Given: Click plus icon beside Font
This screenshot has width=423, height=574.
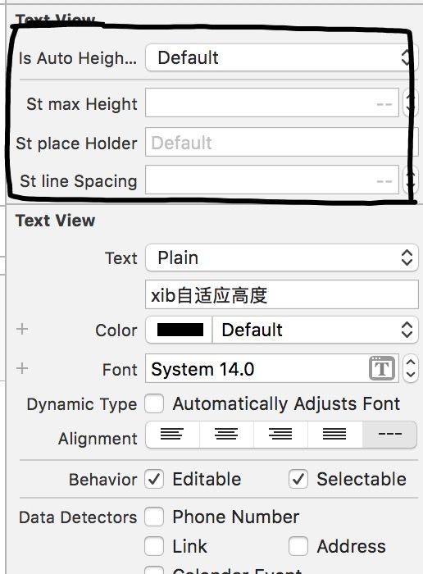Looking at the screenshot, I should (22, 368).
